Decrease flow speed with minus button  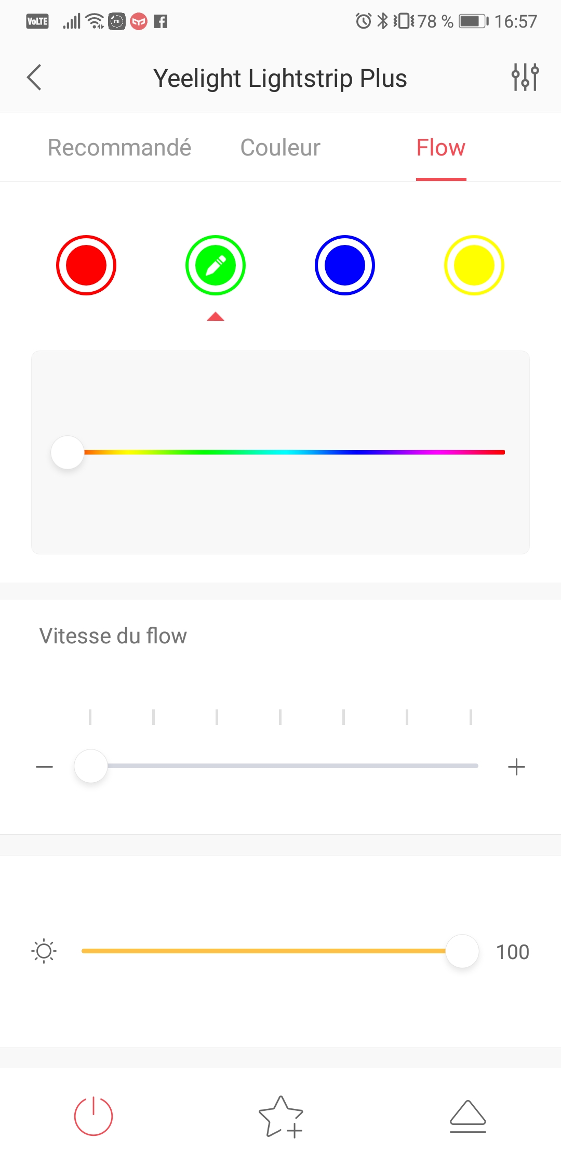[45, 767]
